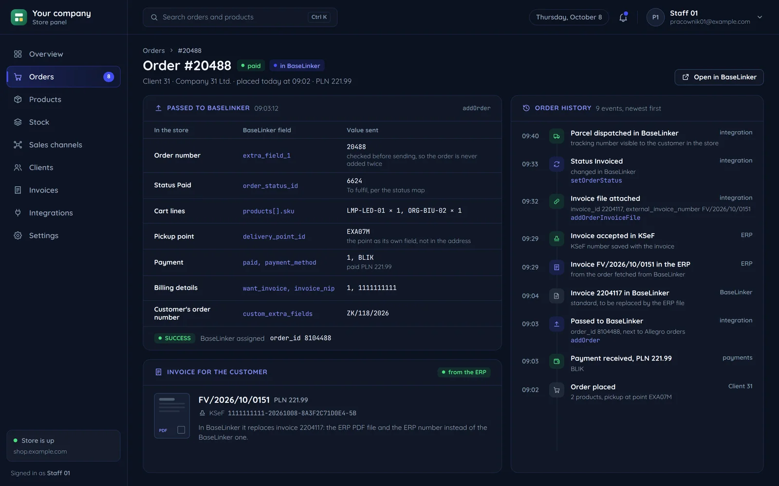779x486 pixels.
Task: Click the Store is up status card
Action: pyautogui.click(x=63, y=446)
